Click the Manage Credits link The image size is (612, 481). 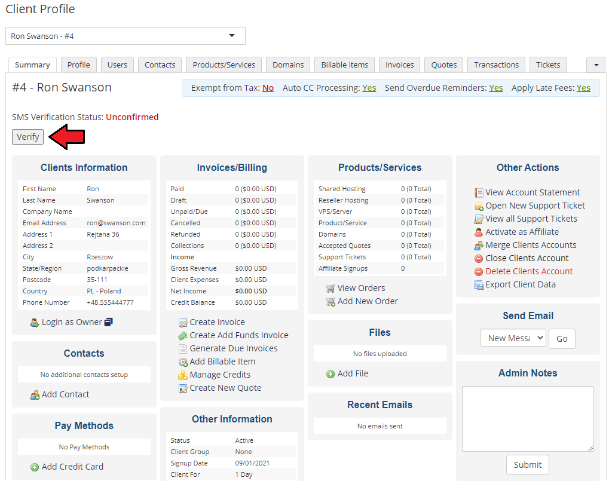pyautogui.click(x=220, y=375)
